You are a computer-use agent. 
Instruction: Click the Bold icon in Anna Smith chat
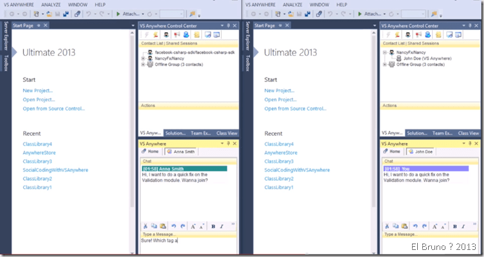[x=212, y=226]
